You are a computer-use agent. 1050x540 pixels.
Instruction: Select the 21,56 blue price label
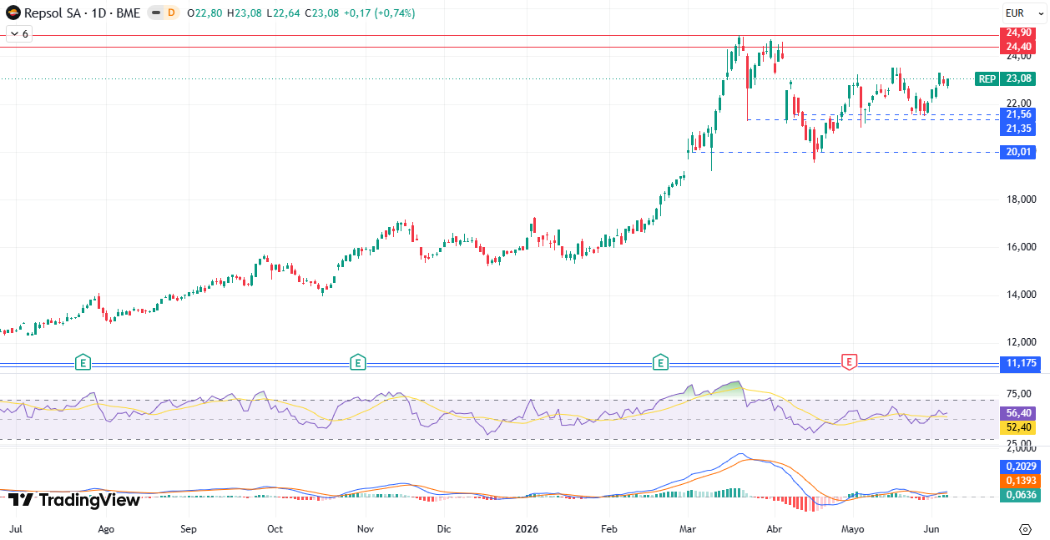(x=1020, y=114)
